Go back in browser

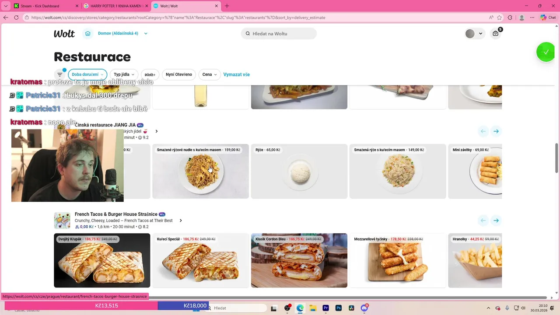pos(6,17)
